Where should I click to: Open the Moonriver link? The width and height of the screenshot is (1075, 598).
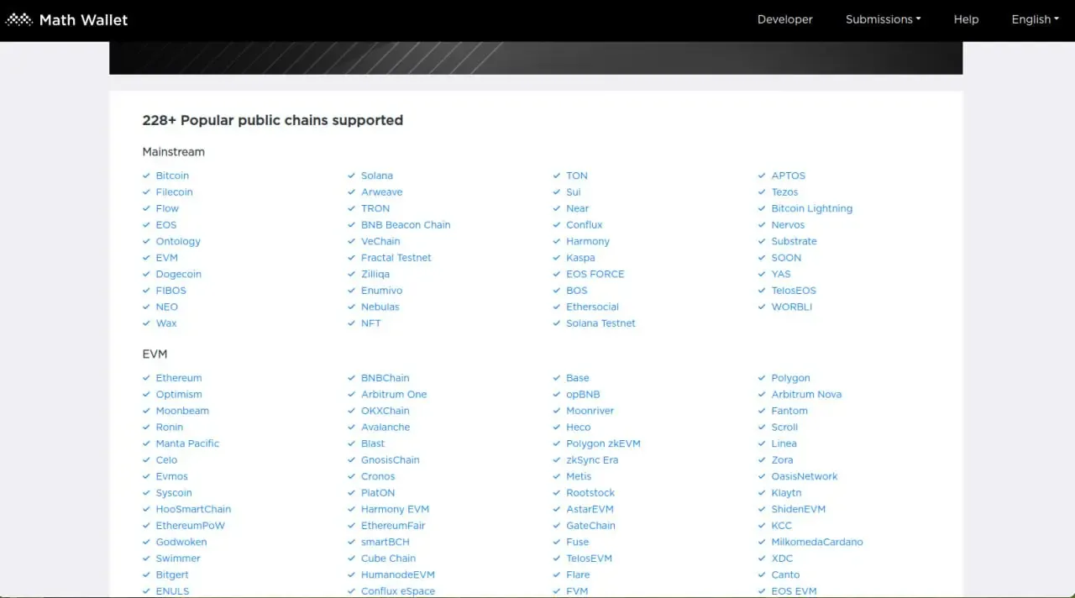pos(590,411)
